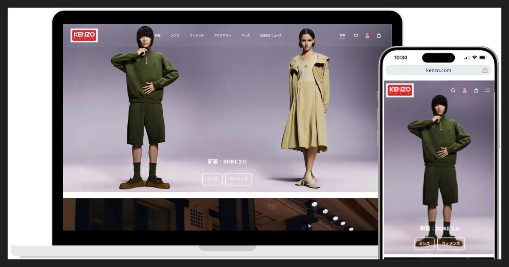The height and width of the screenshot is (267, 509).
Task: Click the KENZO Paris logo on desktop
Action: coord(84,36)
